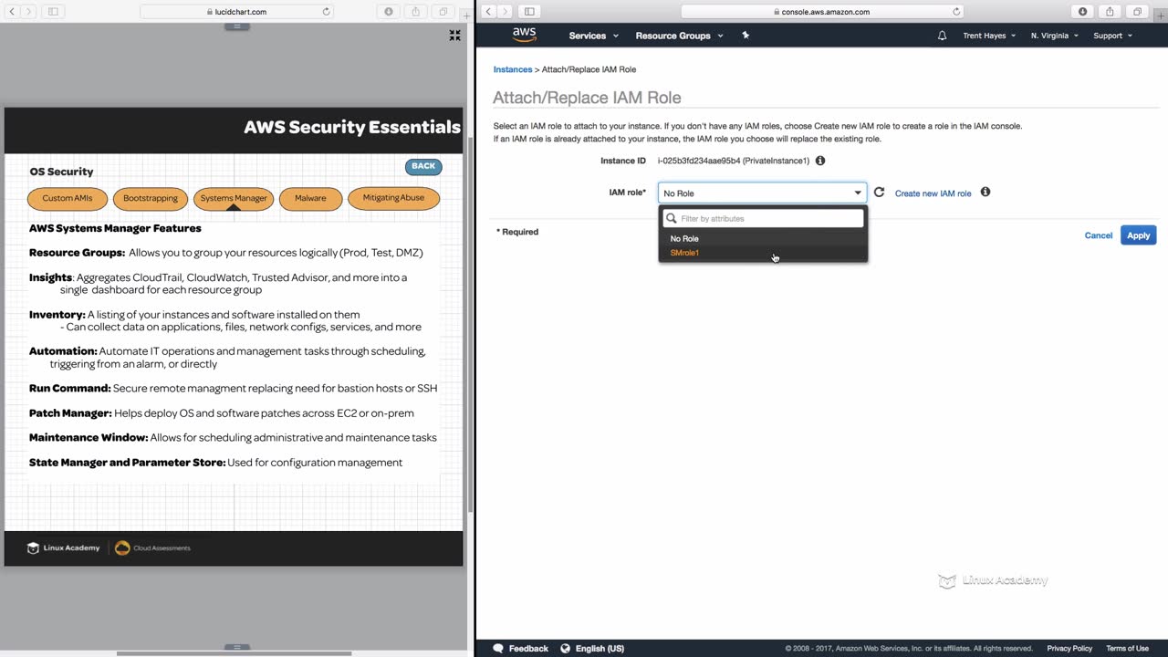Click the top panel handle in Lucidchart
The height and width of the screenshot is (657, 1168).
(236, 26)
